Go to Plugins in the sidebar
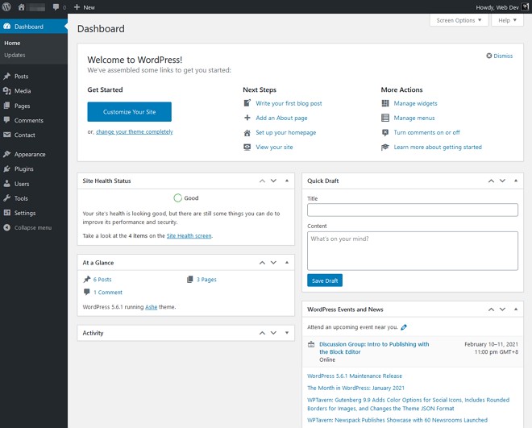 coord(23,169)
